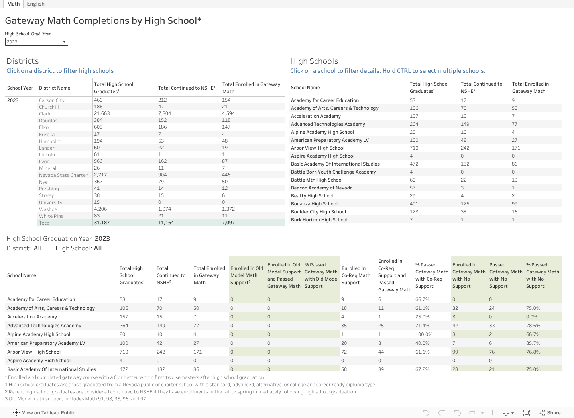Click the Redo icon in Tableau toolbar
This screenshot has width=574, height=418.
441,413
